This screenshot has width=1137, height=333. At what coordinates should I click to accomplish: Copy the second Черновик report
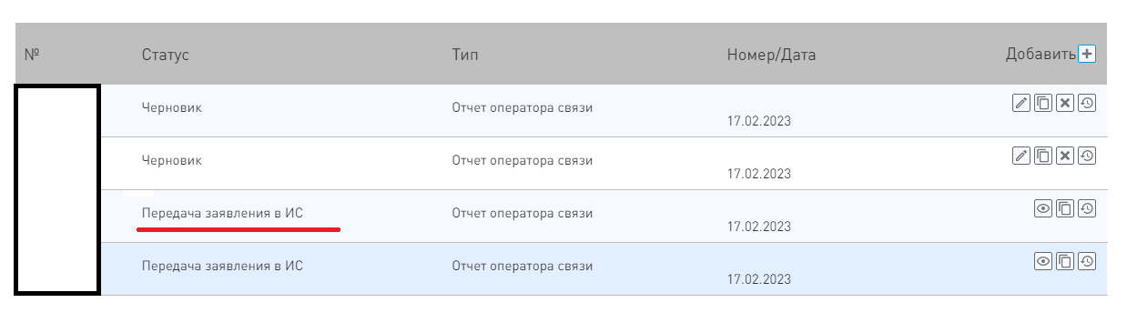(x=1043, y=156)
